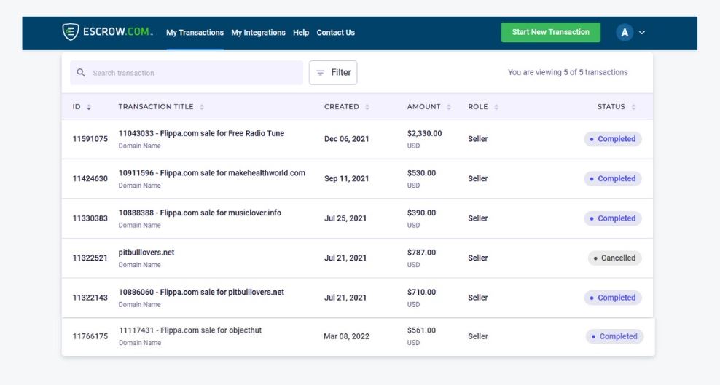Sort by Amount column arrows
Screen dimensions: 720x385
[x=449, y=107]
